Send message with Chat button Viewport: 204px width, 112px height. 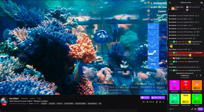(x=200, y=109)
